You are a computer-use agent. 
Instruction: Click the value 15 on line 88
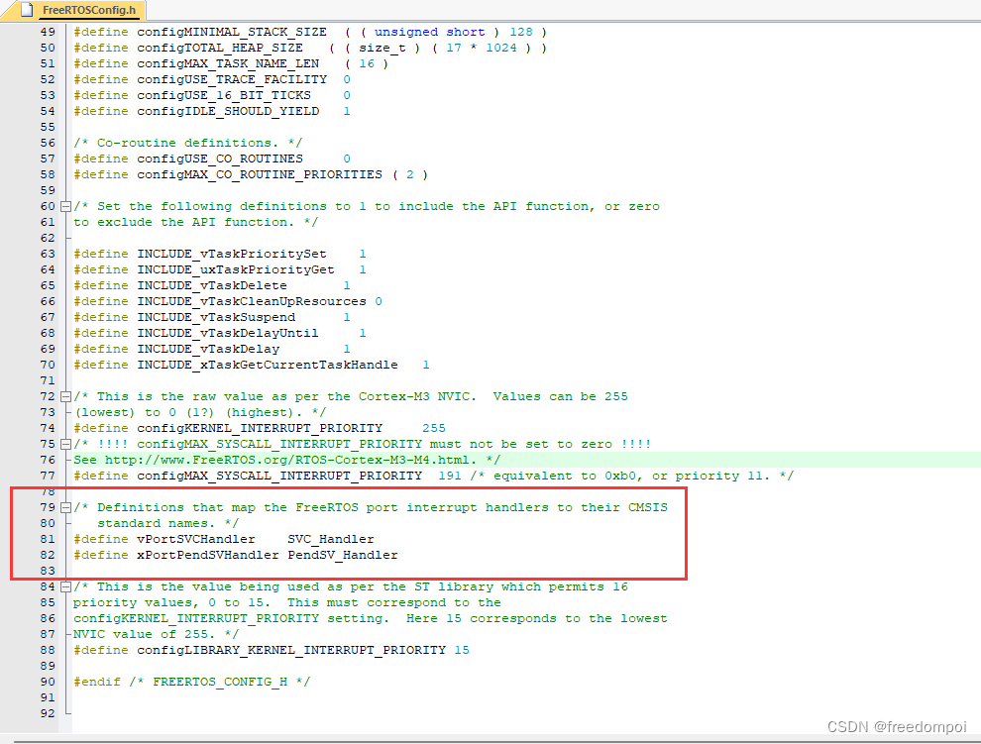tap(462, 650)
